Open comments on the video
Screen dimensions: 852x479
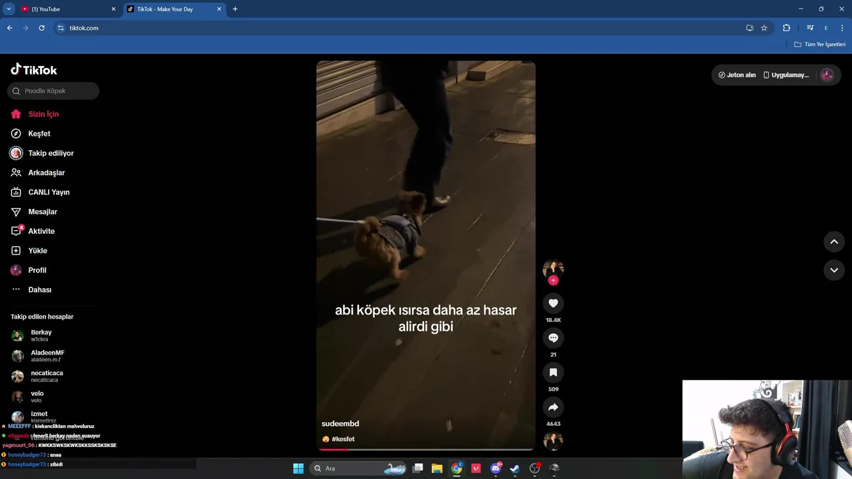pos(553,338)
